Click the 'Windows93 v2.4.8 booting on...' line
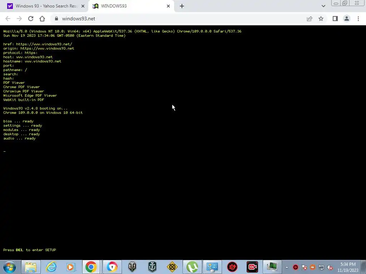This screenshot has width=366, height=274. coord(35,108)
